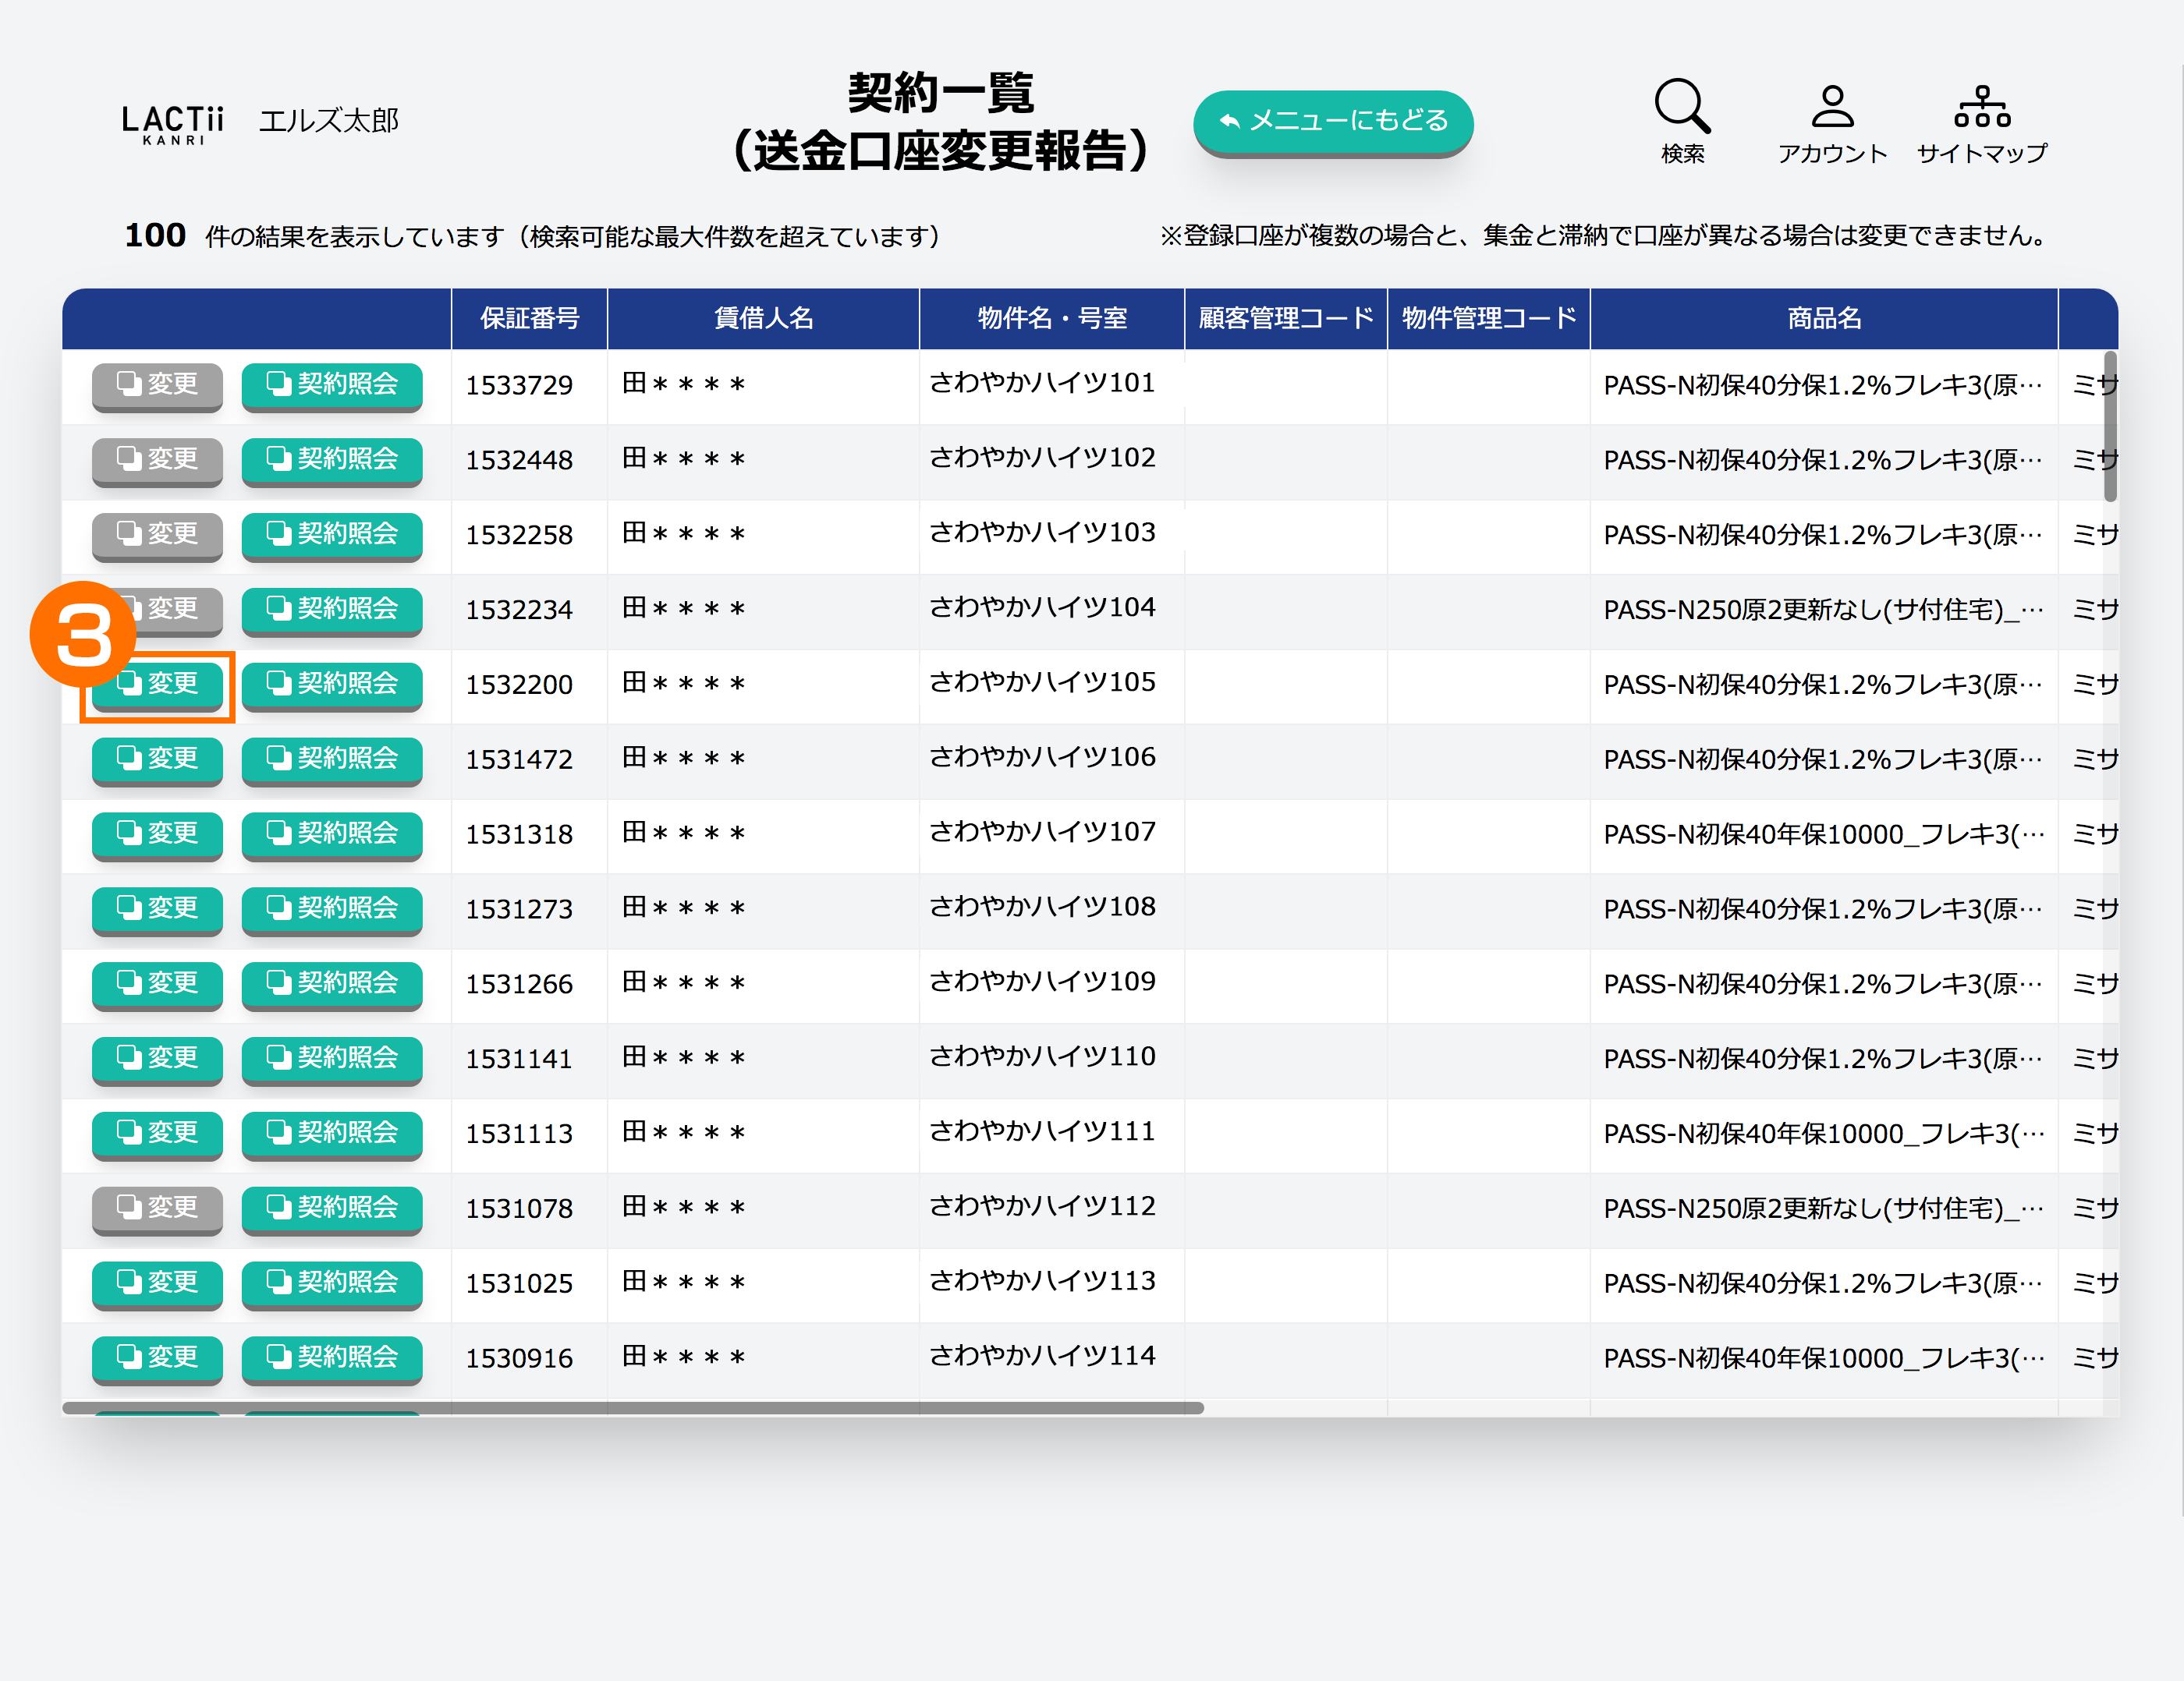Click the 賃借人名 column header
2184x1681 pixels.
pos(763,319)
